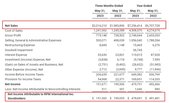Click the Restructuring Expense row label
The width and height of the screenshot is (169, 103).
(20, 45)
